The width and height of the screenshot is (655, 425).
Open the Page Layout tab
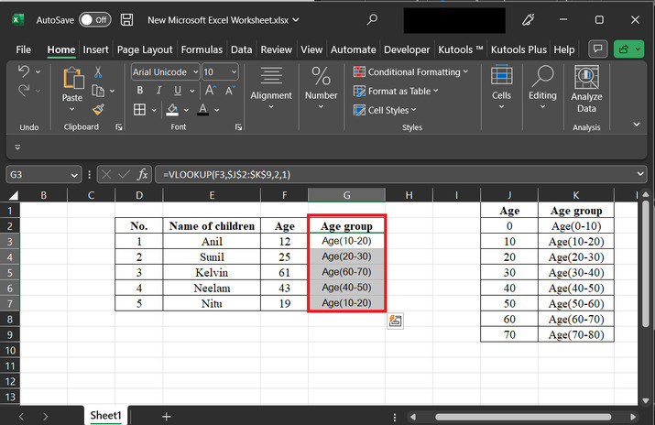[x=145, y=49]
